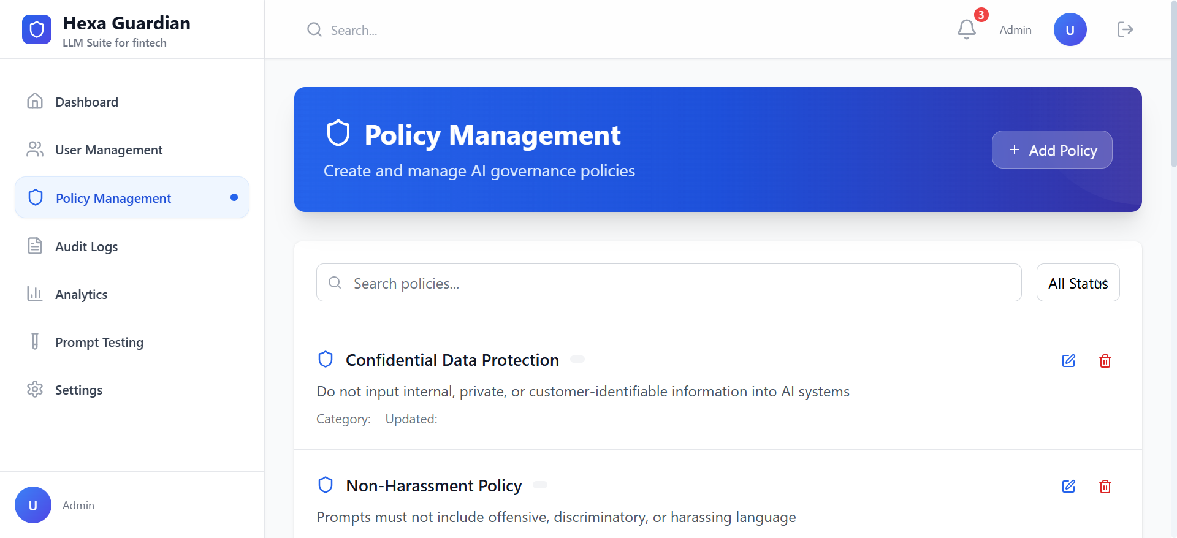Open Prompt Testing page
Screen dimensions: 1177x538
(99, 343)
